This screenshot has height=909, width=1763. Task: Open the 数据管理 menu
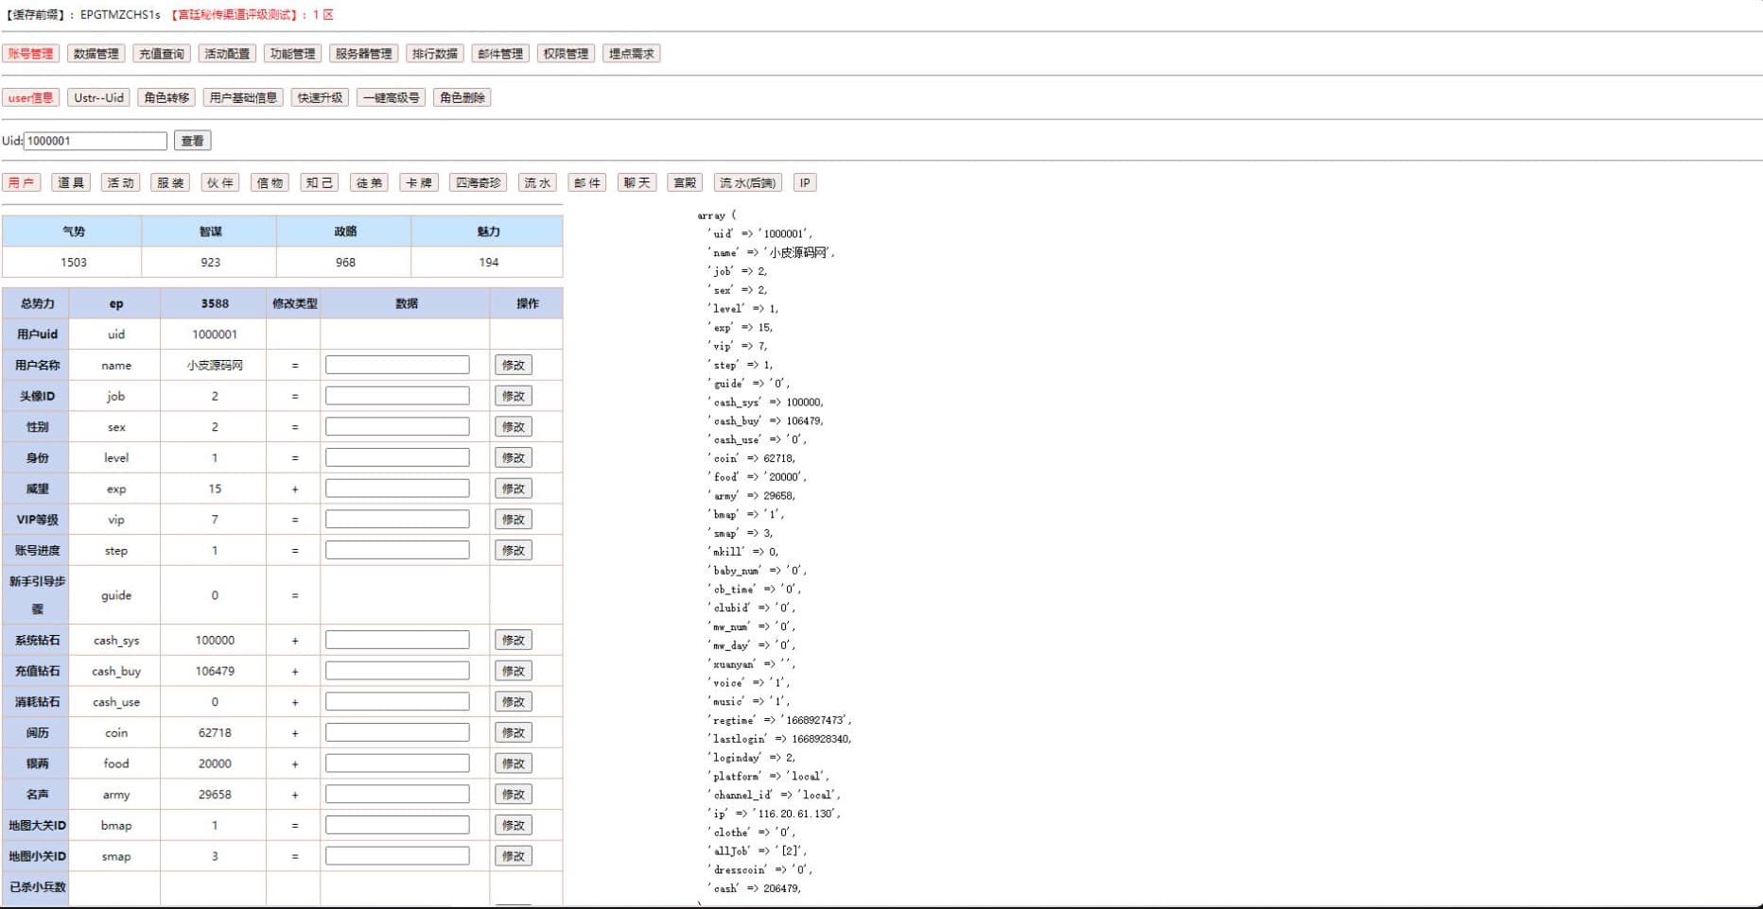(96, 54)
